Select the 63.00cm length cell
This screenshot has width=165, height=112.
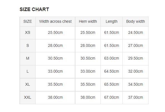tap(112, 58)
